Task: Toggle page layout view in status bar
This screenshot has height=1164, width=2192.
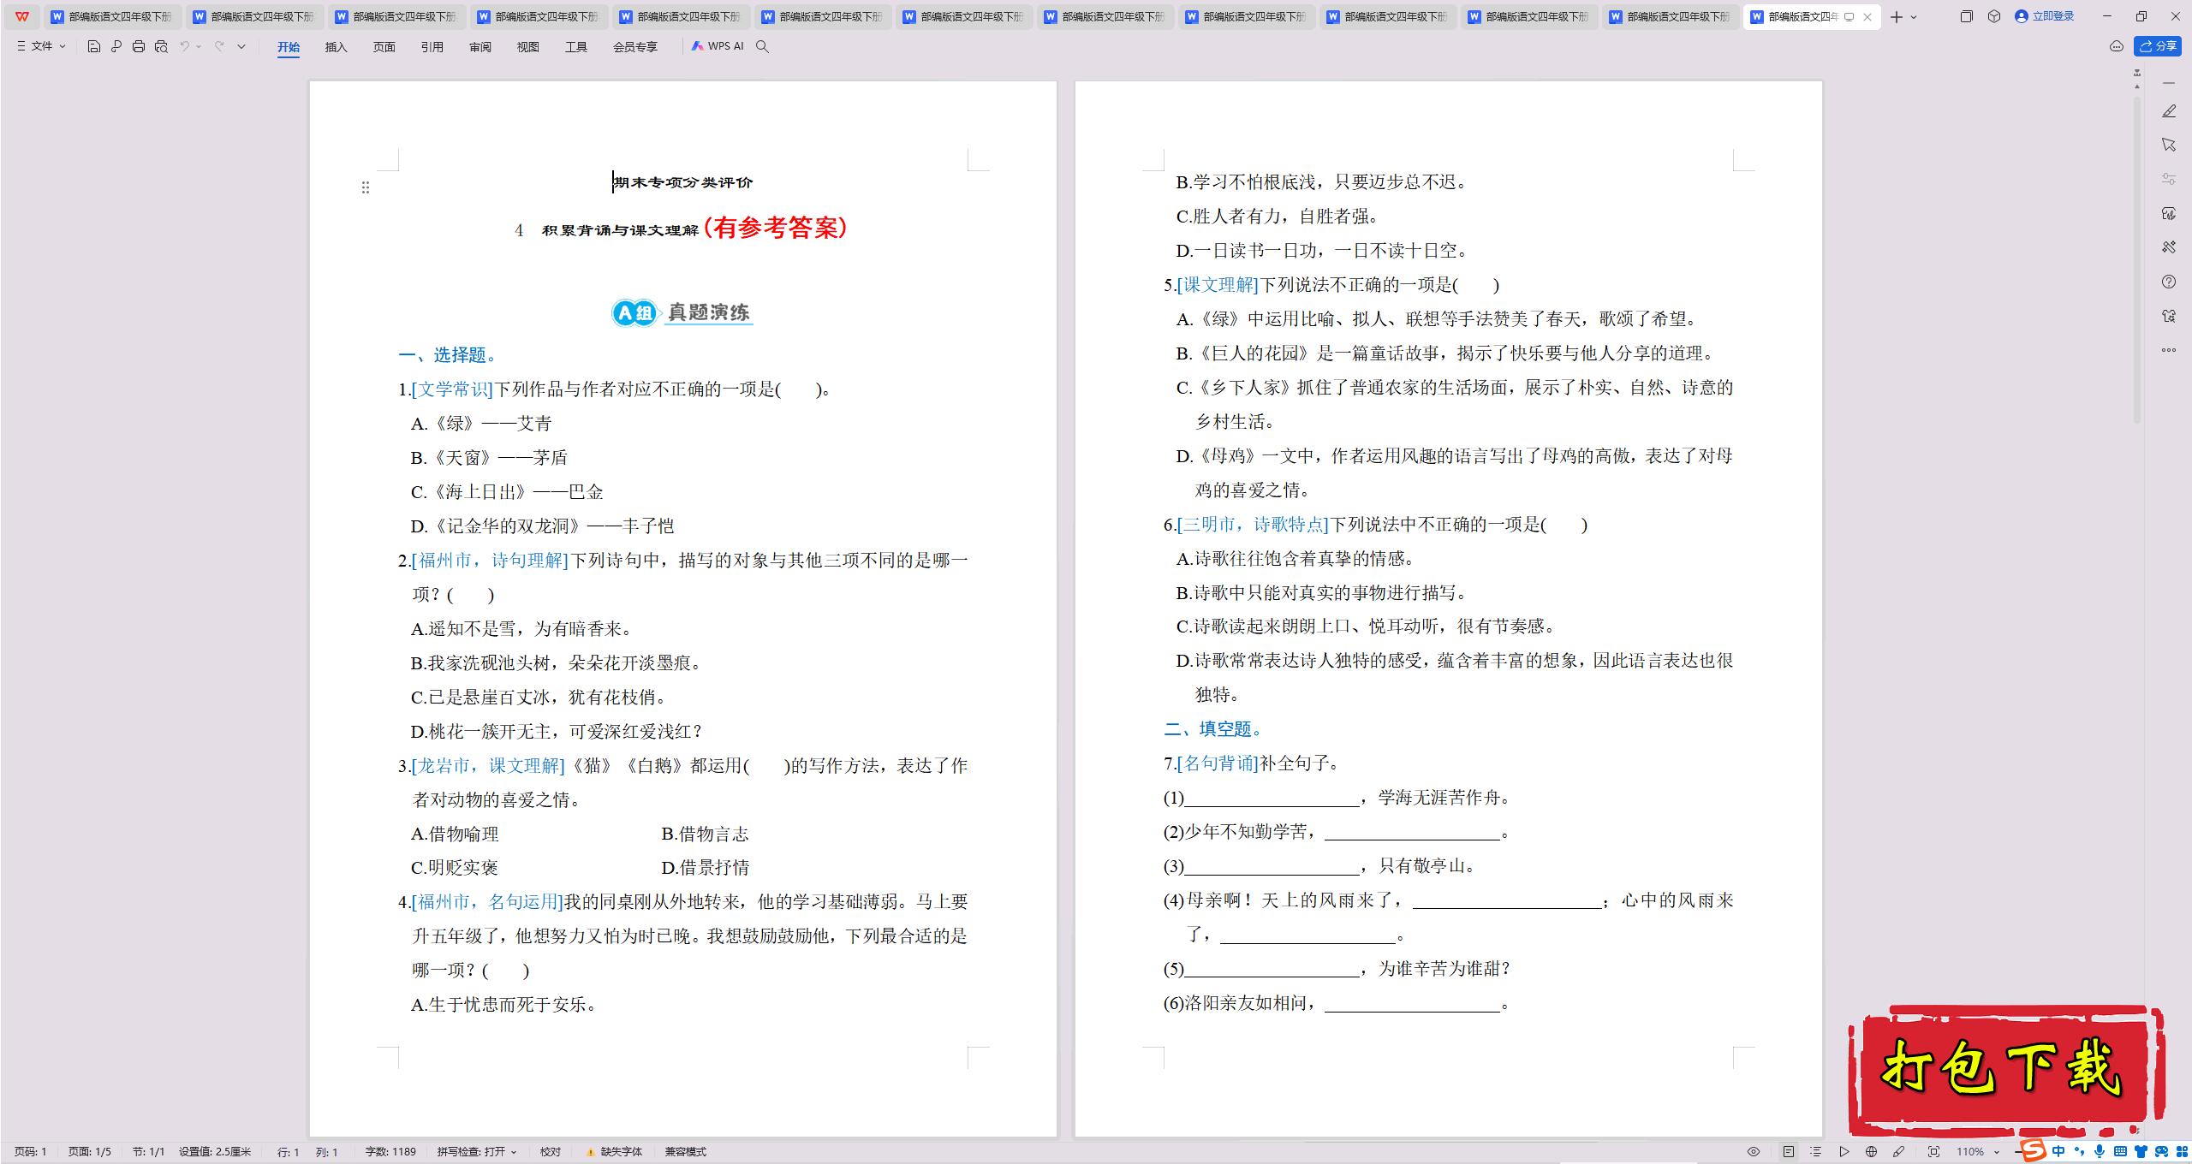Action: click(x=1788, y=1152)
